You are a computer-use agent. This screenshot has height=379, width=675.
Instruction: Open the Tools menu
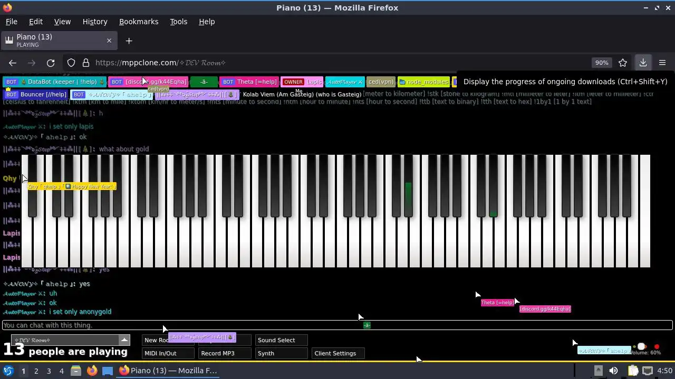pyautogui.click(x=178, y=22)
